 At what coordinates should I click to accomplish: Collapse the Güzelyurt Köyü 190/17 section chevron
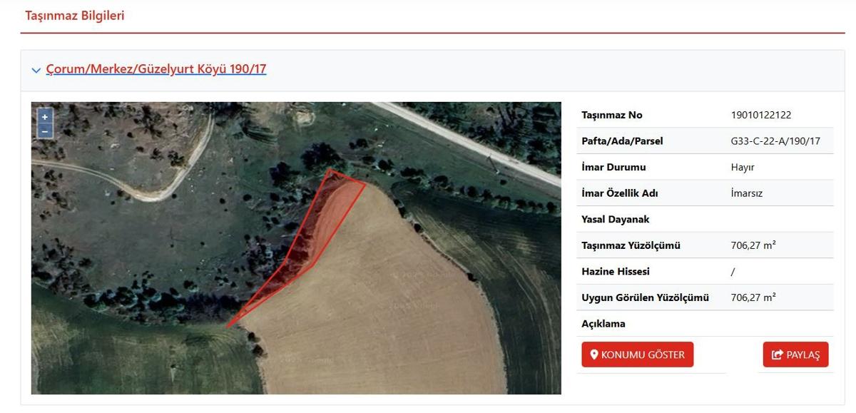coord(36,70)
